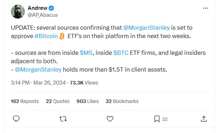Click the 3:14 PM Mar 26 timestamp
This screenshot has height=133, width=216.
[38, 83]
